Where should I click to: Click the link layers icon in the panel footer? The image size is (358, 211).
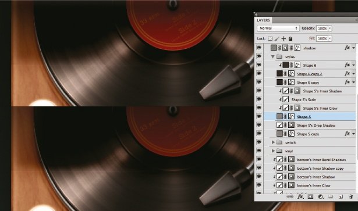click(x=290, y=196)
